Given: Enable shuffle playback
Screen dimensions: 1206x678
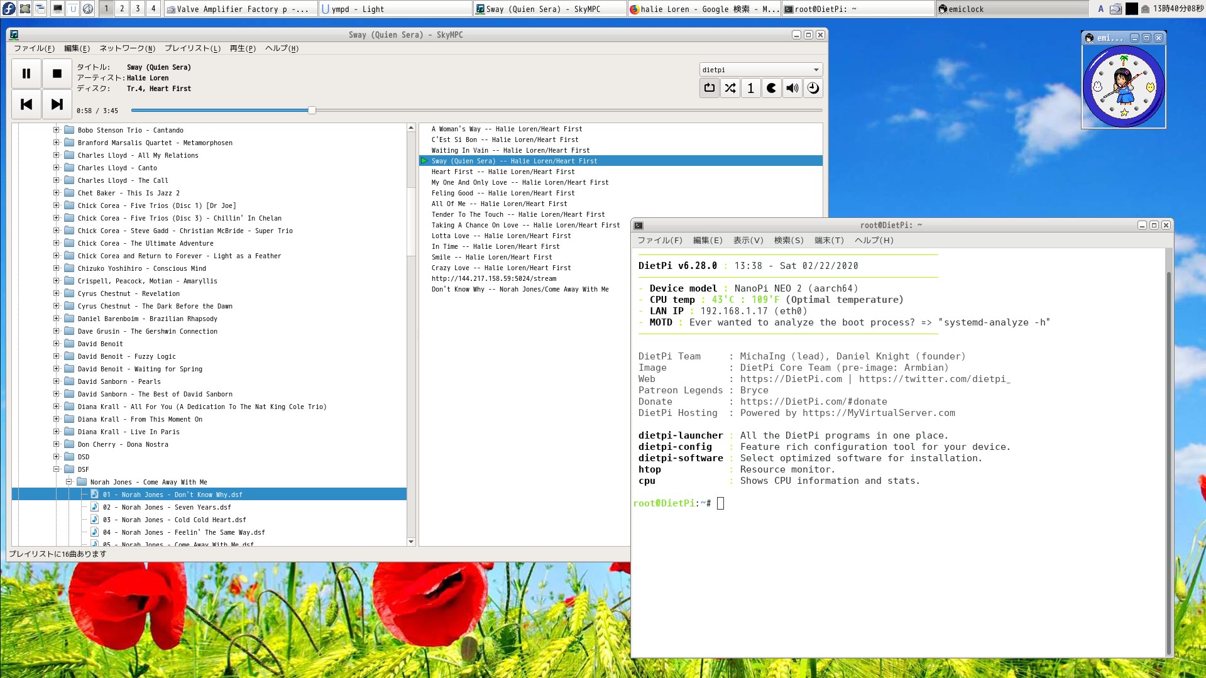Looking at the screenshot, I should pyautogui.click(x=730, y=88).
